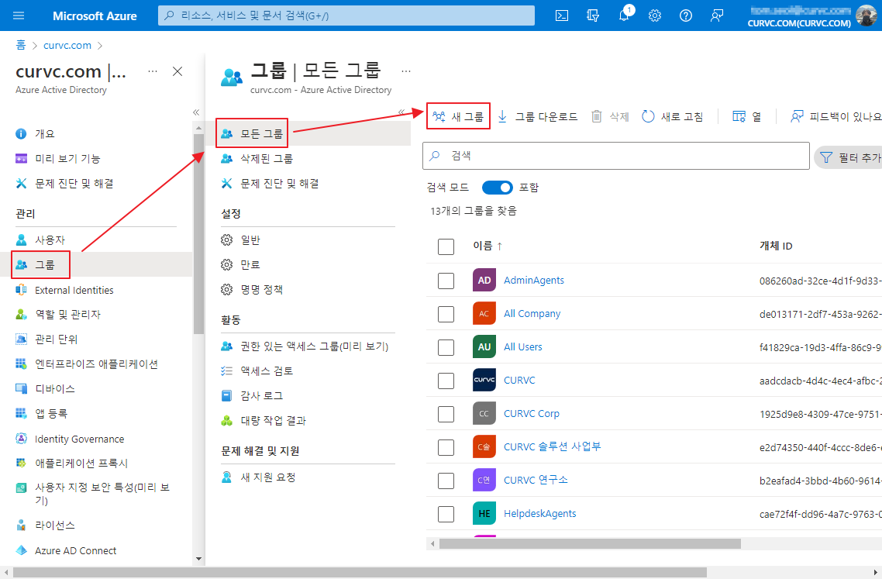Open portal settings gear
882x579 pixels.
pos(655,16)
